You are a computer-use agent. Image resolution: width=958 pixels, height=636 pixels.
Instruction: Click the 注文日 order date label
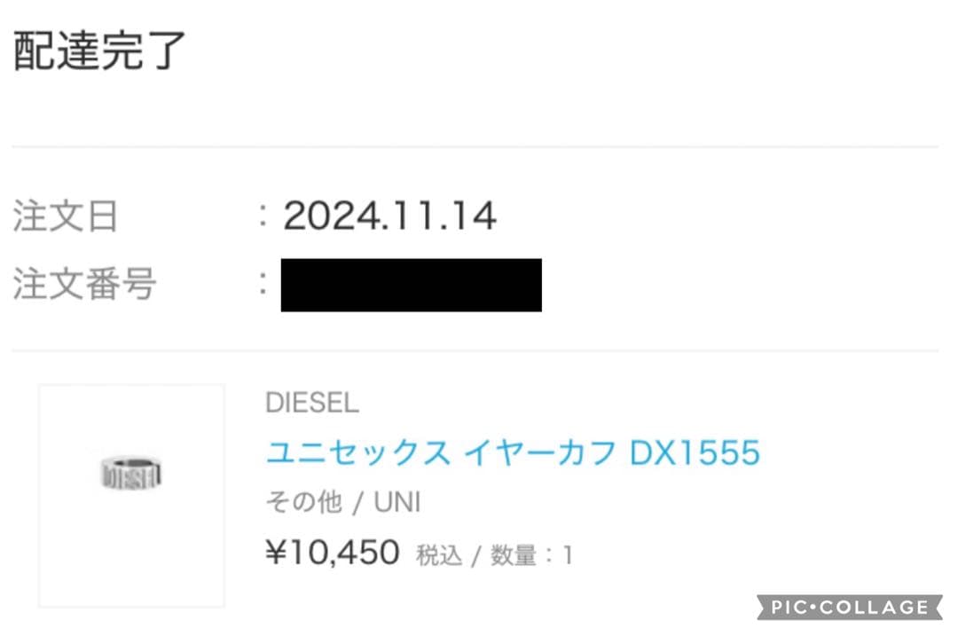tap(63, 215)
